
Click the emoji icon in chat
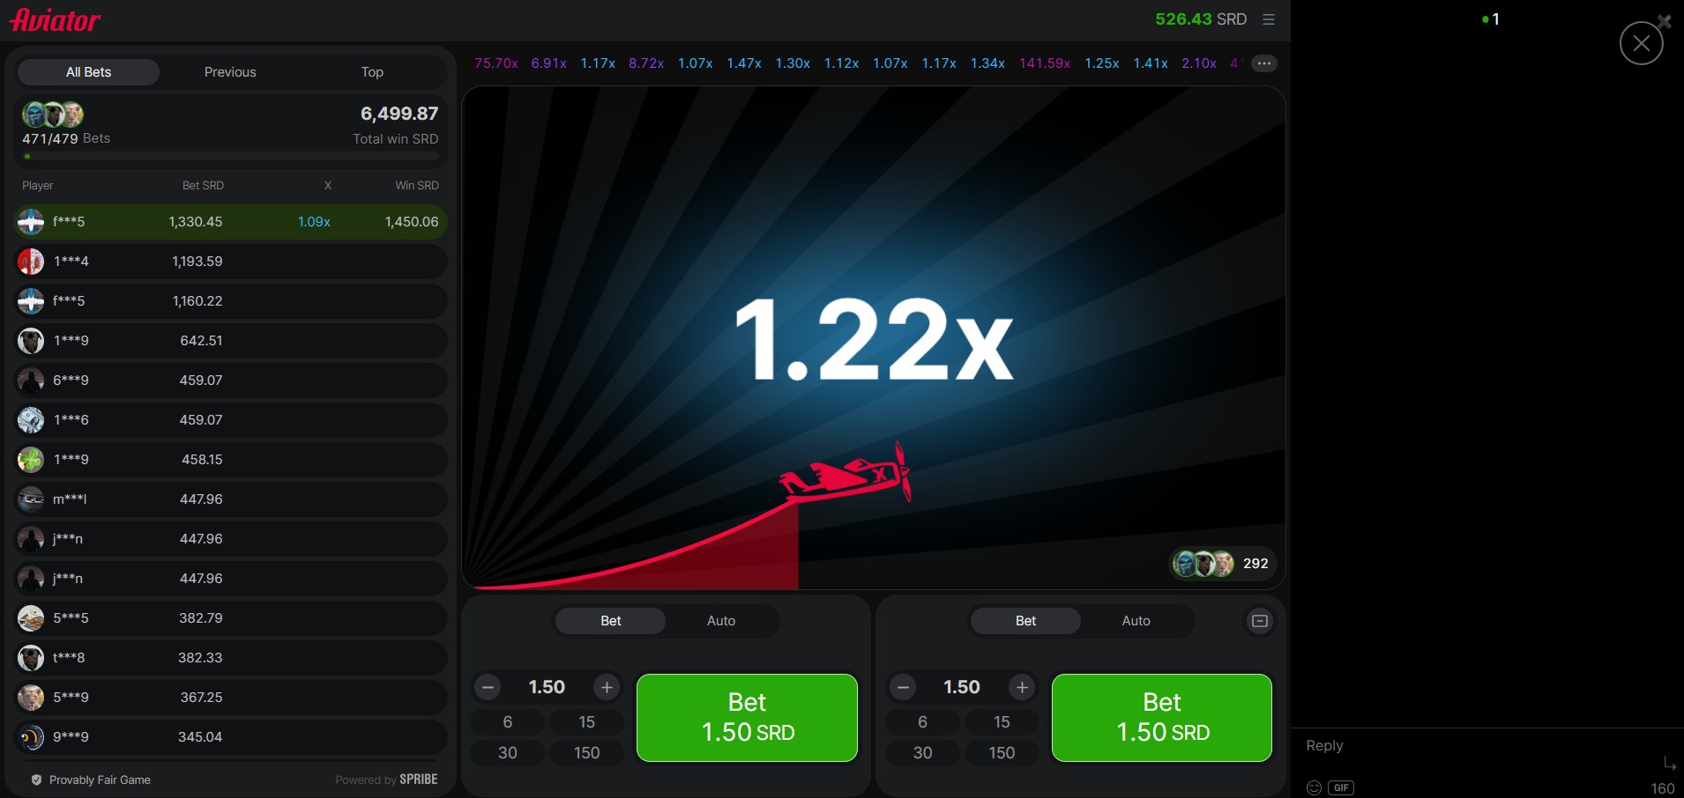(x=1314, y=787)
